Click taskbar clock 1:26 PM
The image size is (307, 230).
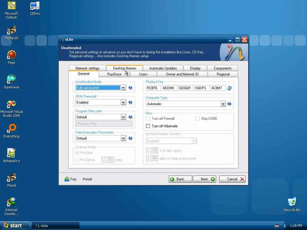click(296, 226)
